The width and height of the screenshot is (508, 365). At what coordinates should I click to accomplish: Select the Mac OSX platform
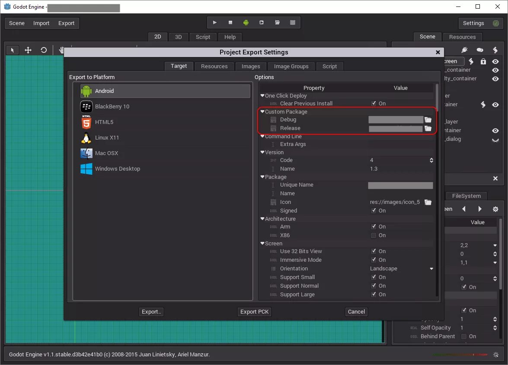165,153
